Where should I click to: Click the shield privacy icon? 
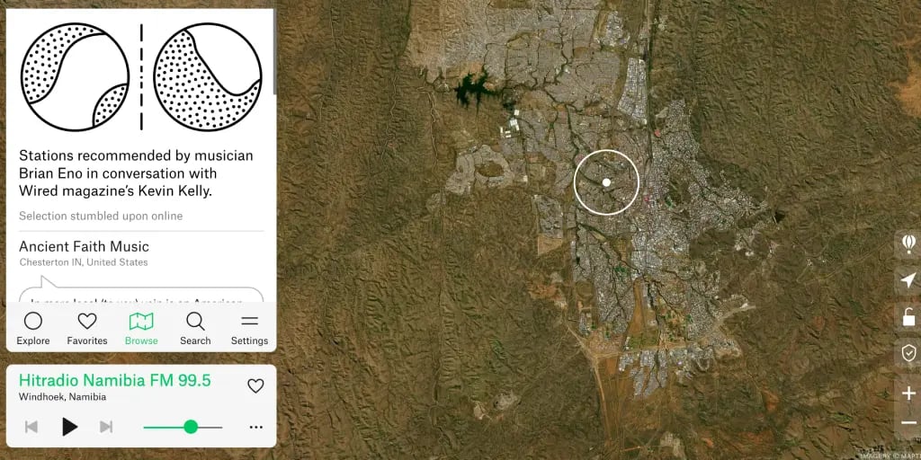[x=908, y=352]
